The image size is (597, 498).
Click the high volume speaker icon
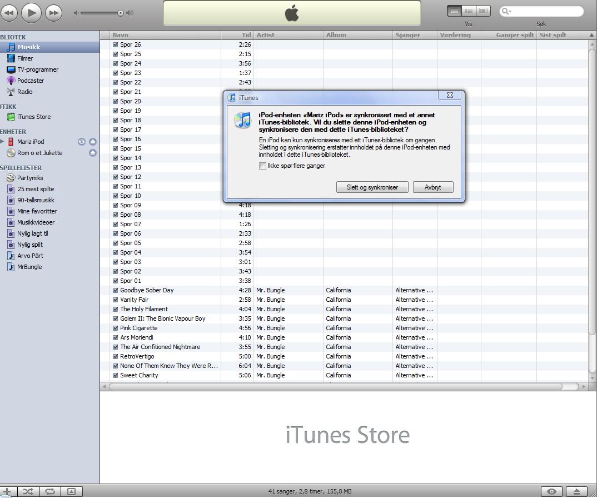(x=130, y=13)
